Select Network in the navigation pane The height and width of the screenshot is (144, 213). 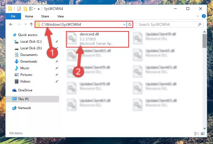(x=24, y=108)
